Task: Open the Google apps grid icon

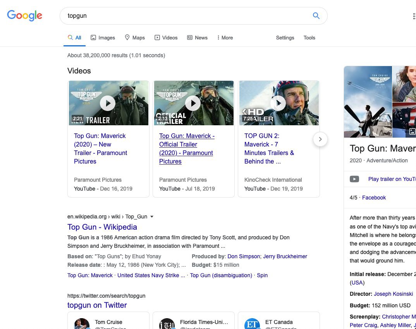Action: tap(414, 16)
